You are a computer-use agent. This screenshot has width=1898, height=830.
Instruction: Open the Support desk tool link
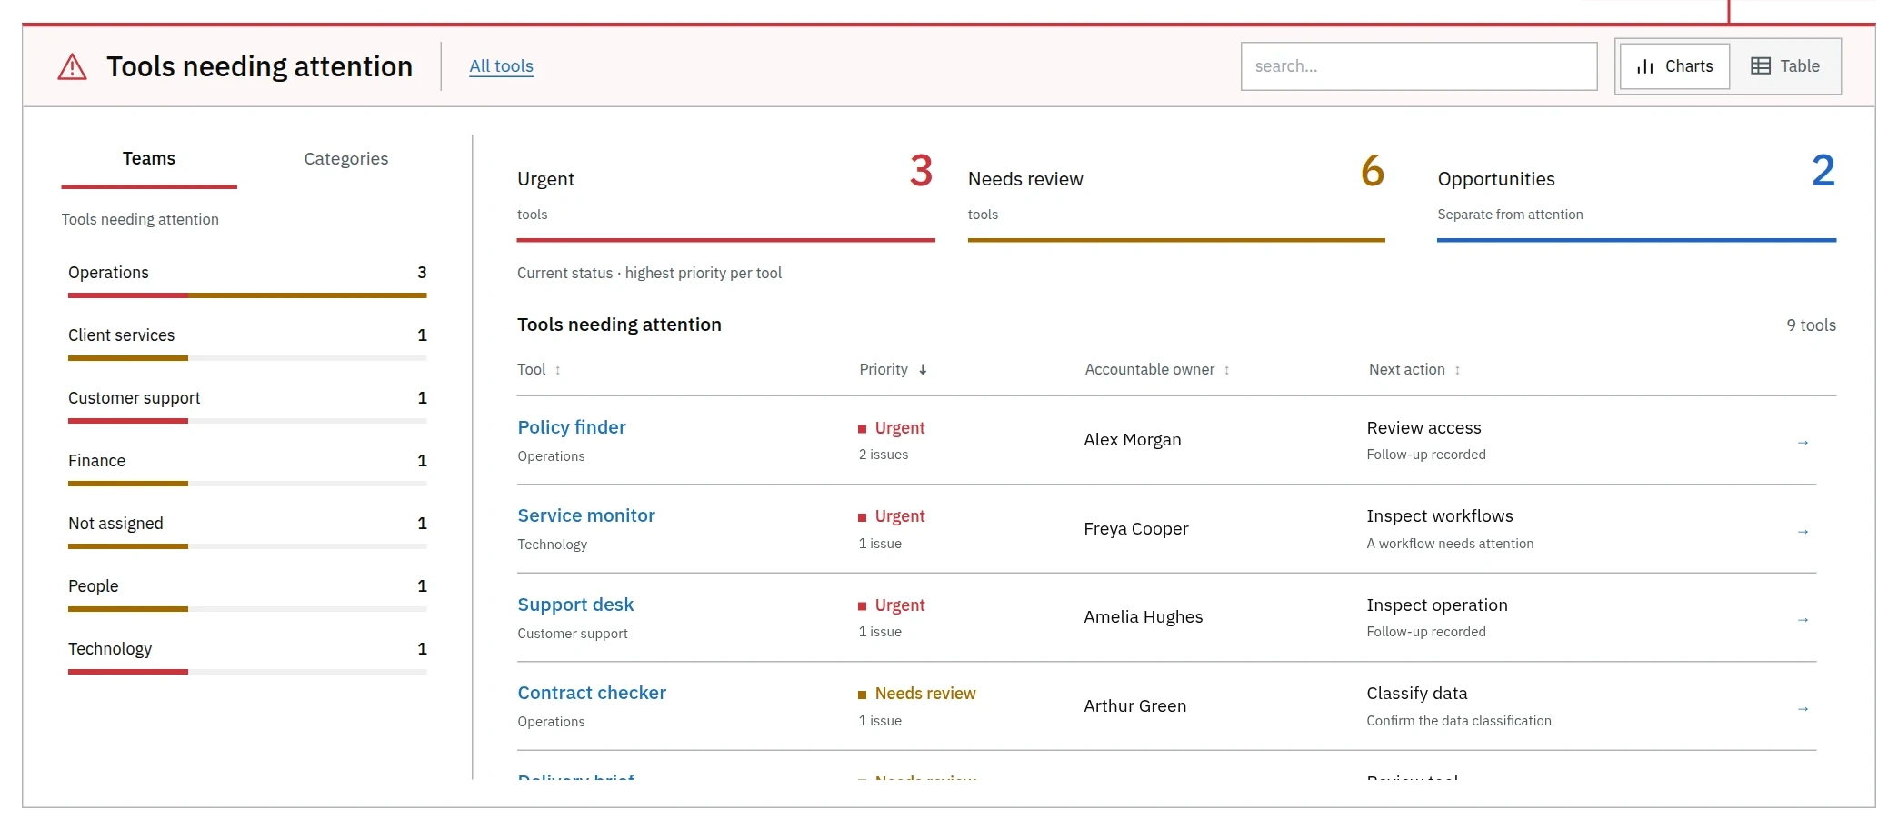pos(575,605)
